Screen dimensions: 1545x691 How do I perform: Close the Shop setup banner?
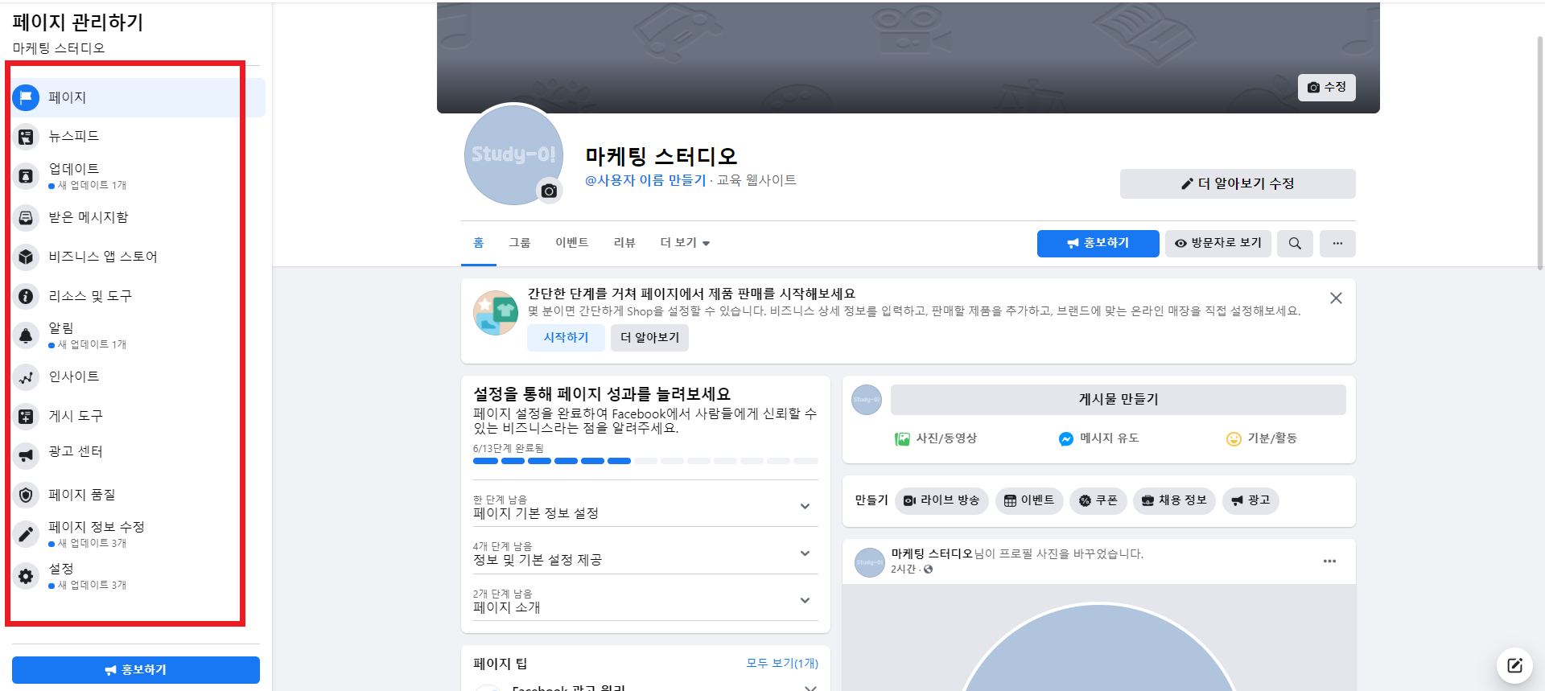1336,298
